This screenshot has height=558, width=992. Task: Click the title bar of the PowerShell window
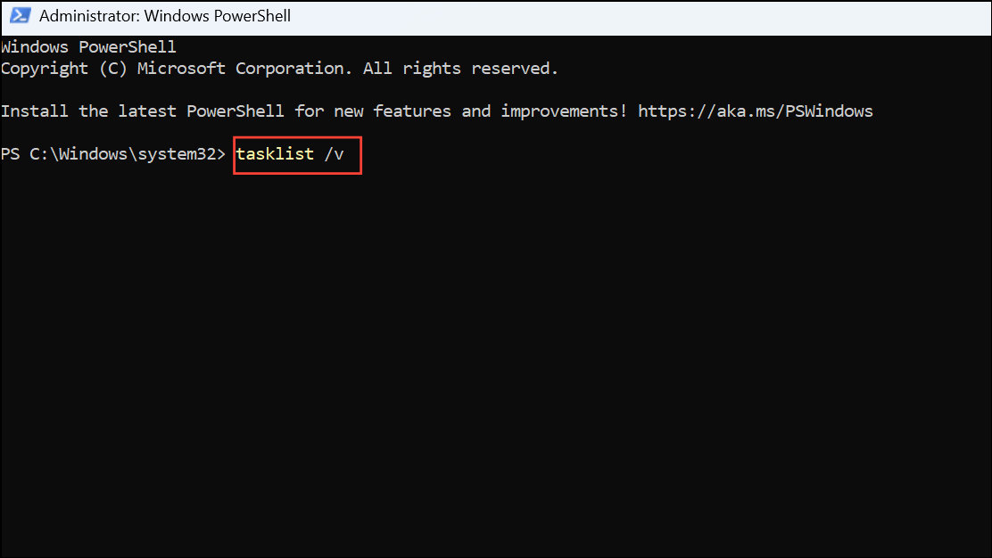click(535, 15)
